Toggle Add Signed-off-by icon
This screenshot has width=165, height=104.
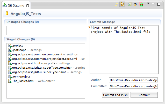click(x=135, y=5)
